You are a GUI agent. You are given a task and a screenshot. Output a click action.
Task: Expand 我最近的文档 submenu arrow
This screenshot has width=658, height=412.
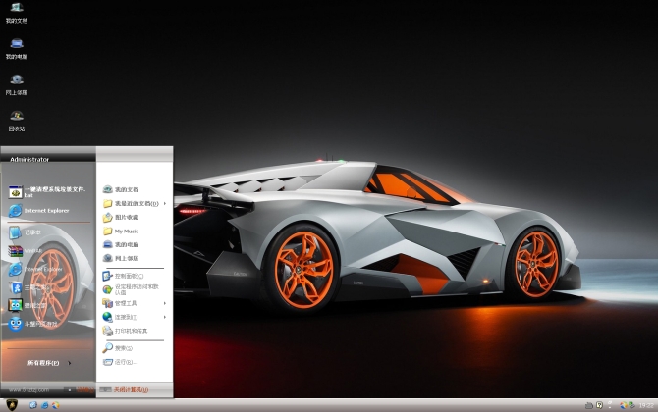165,204
